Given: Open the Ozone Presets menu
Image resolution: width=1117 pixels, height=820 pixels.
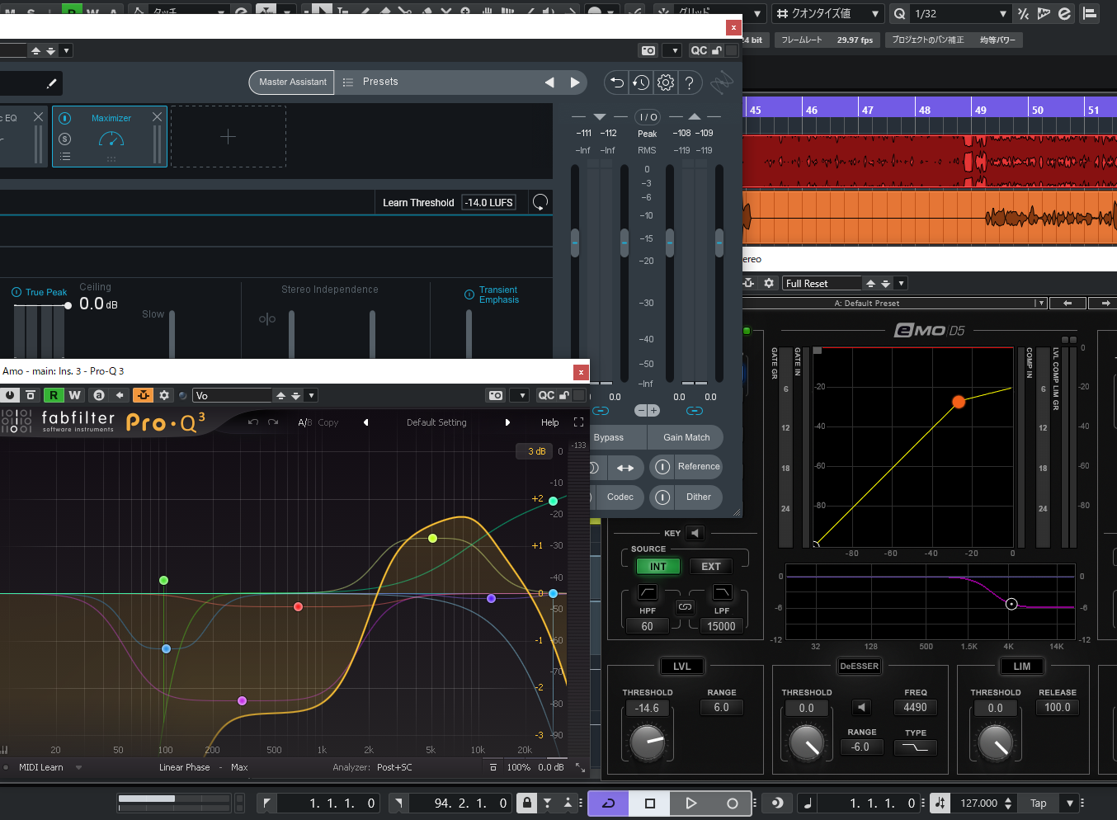Looking at the screenshot, I should click(379, 82).
